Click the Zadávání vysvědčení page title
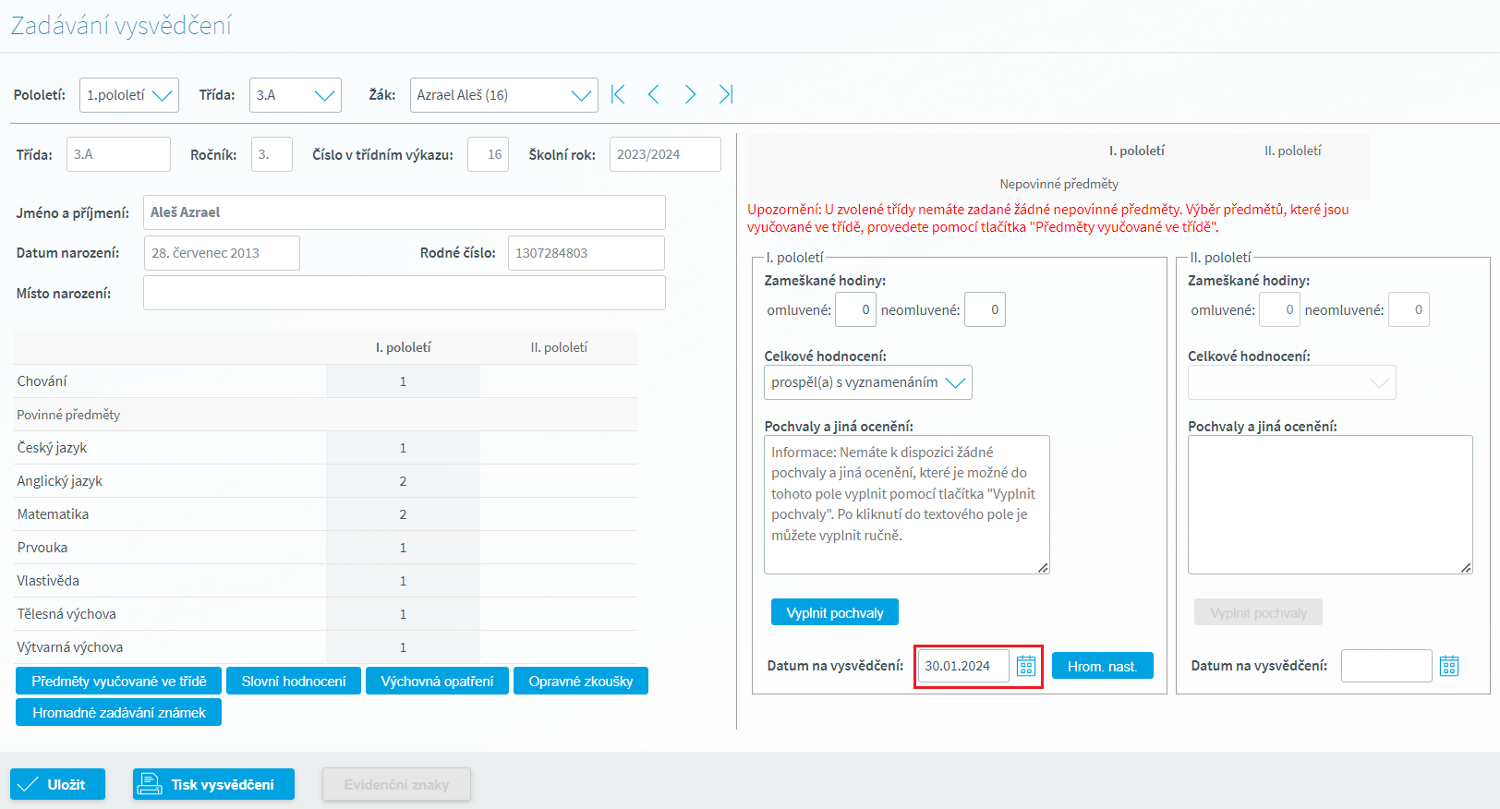The width and height of the screenshot is (1500, 809). coord(121,26)
